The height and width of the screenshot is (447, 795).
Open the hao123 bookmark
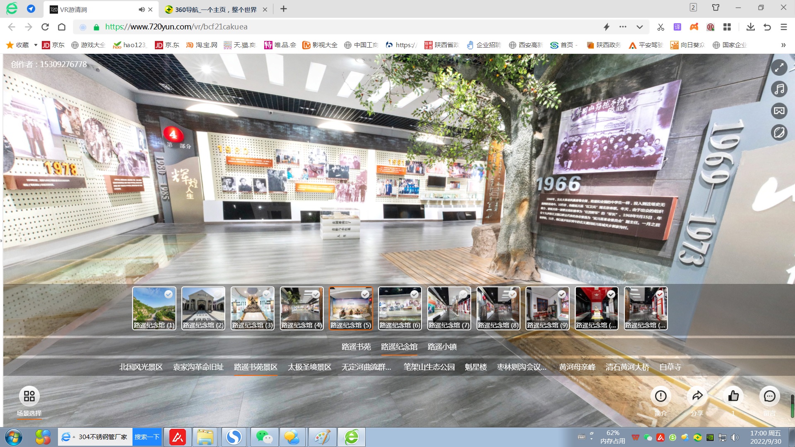tap(130, 45)
